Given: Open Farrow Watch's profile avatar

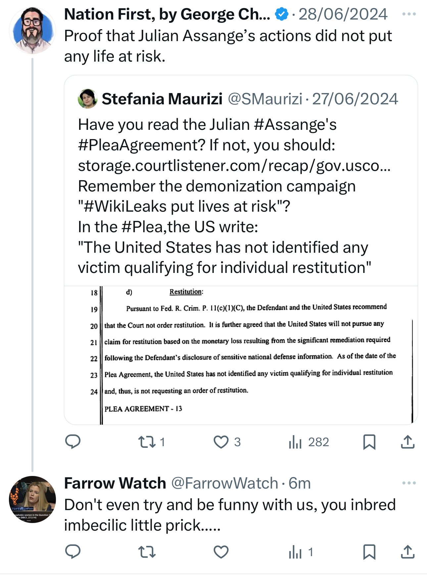Looking at the screenshot, I should (x=32, y=499).
